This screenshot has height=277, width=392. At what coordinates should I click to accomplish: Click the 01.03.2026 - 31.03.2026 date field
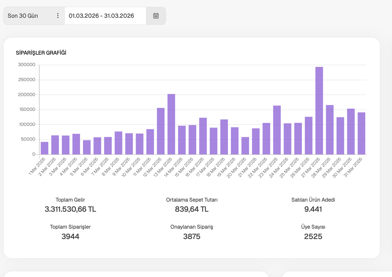tap(105, 16)
